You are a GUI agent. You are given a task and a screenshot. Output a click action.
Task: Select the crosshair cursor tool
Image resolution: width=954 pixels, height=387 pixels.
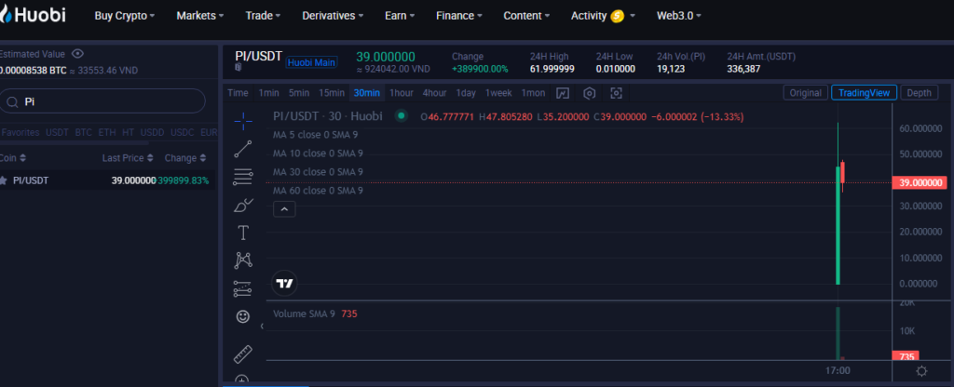(243, 119)
